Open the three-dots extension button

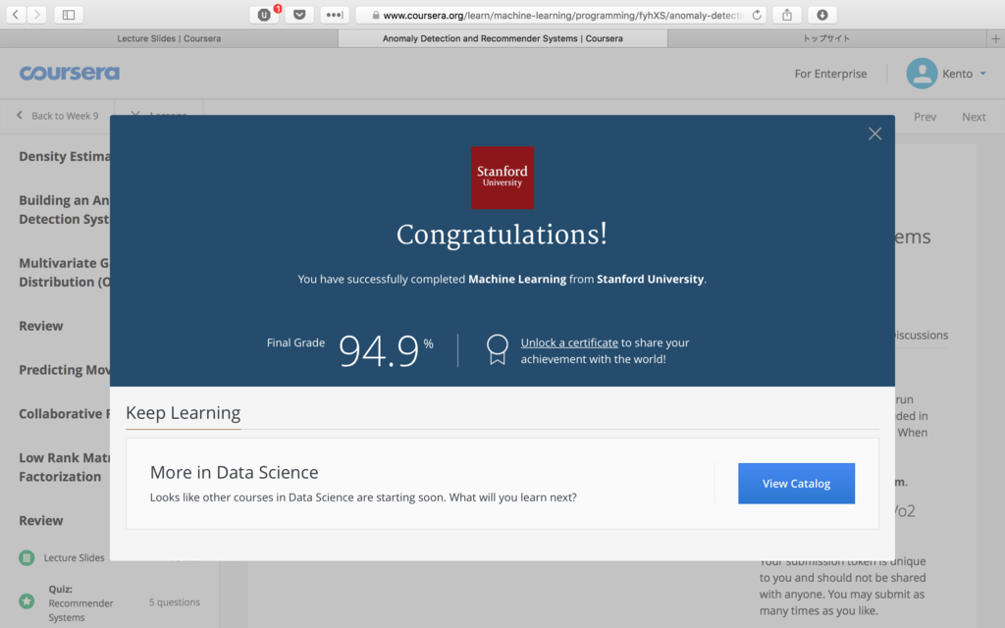click(335, 14)
